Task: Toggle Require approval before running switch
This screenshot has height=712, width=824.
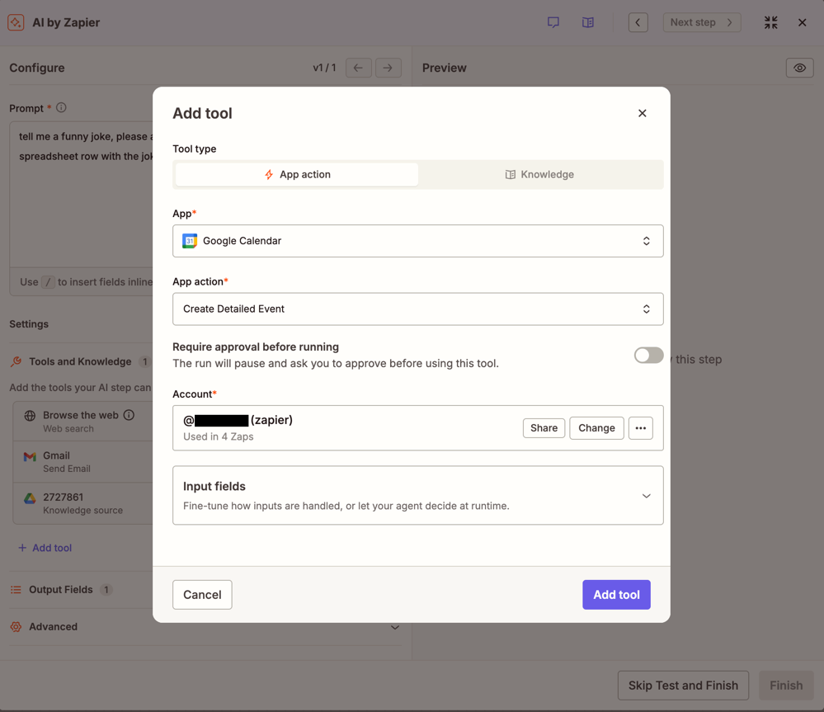Action: coord(648,356)
